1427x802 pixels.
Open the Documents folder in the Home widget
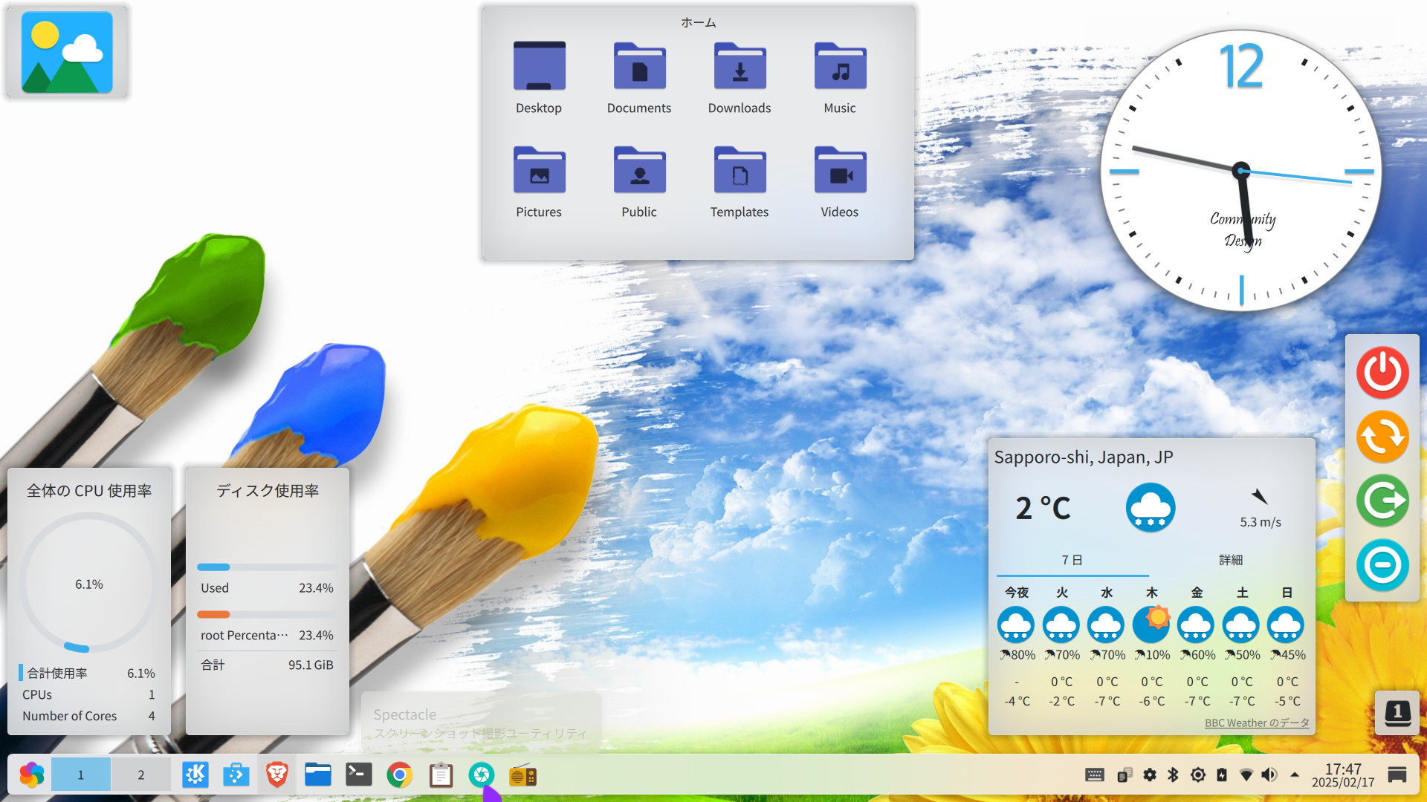click(x=639, y=78)
